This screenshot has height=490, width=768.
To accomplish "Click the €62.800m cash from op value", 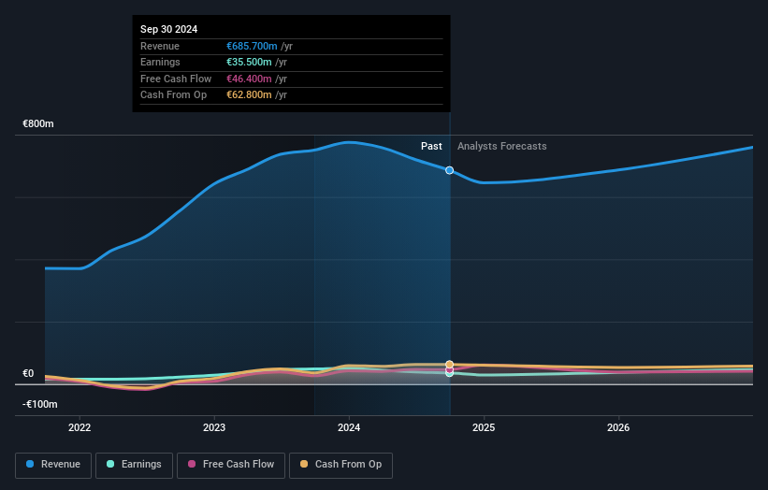I will tap(249, 95).
